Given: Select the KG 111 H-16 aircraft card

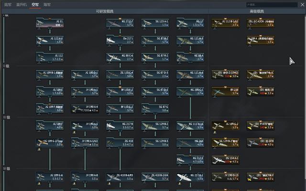Looking at the screenshot, I should (x=190, y=126).
